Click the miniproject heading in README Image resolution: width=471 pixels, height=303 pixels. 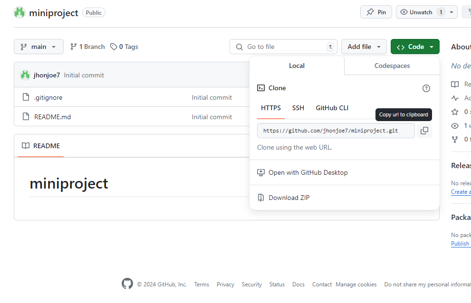(69, 183)
